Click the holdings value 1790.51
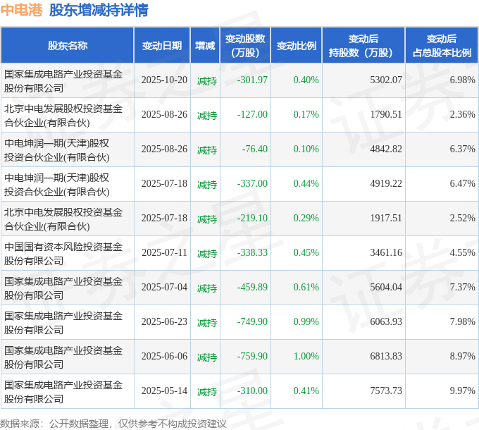Viewport: 479px width, 430px height. tap(386, 114)
